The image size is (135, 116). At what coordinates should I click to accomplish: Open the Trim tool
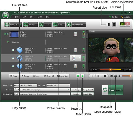click(x=45, y=24)
